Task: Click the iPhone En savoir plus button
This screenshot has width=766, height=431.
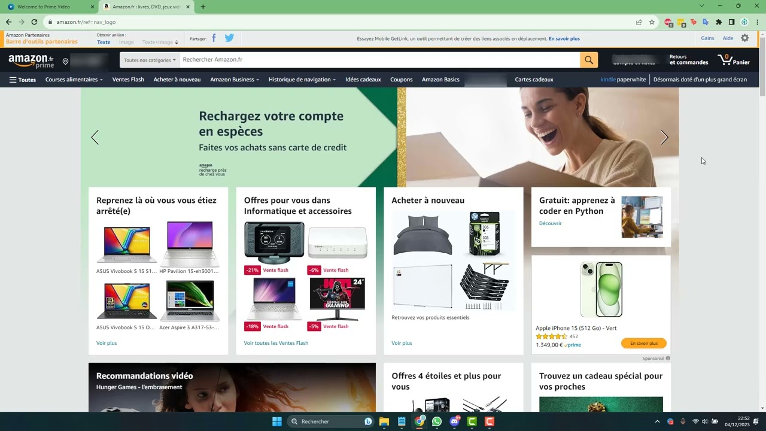Action: click(x=644, y=344)
